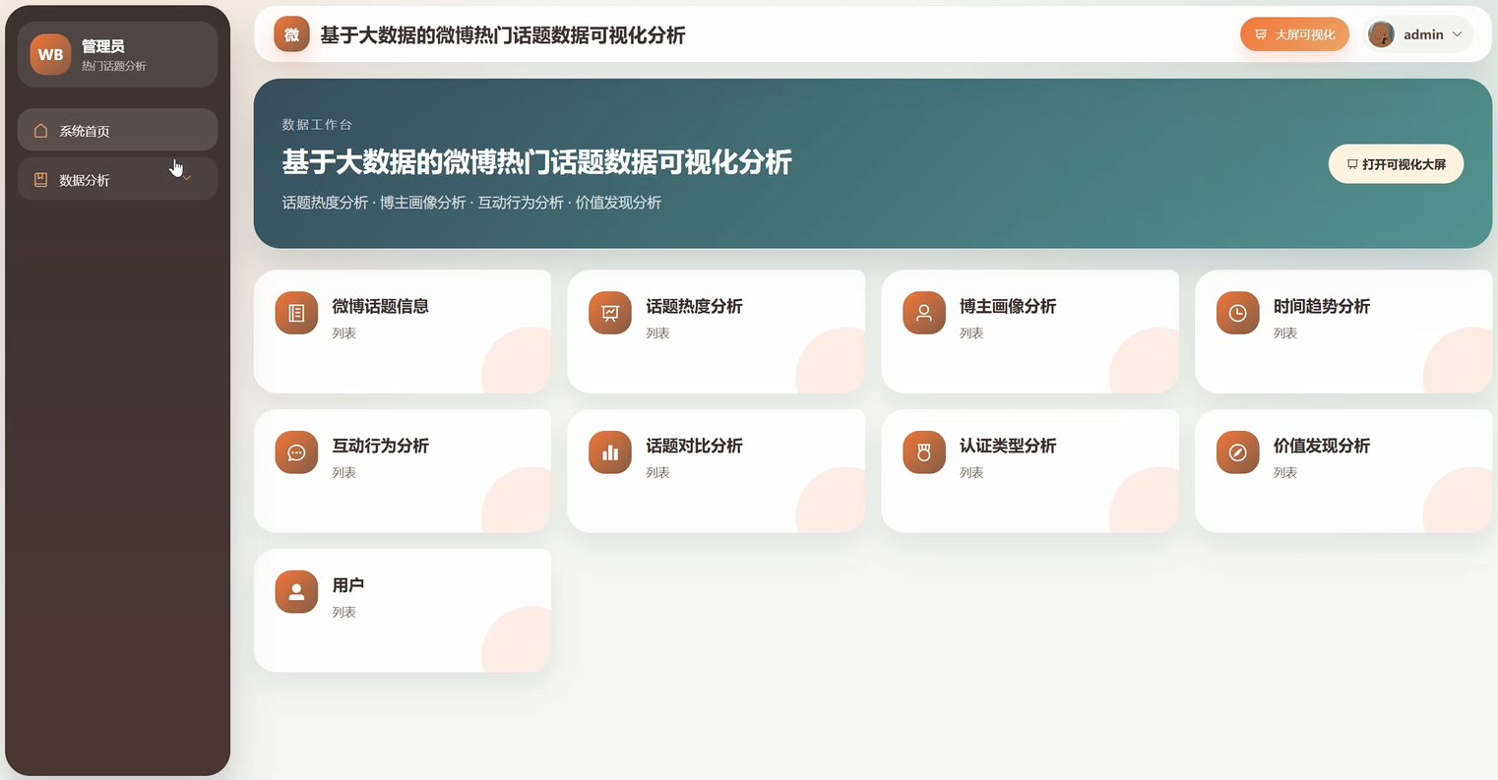
Task: Click the 认证类型分析 medal icon
Action: (x=924, y=452)
